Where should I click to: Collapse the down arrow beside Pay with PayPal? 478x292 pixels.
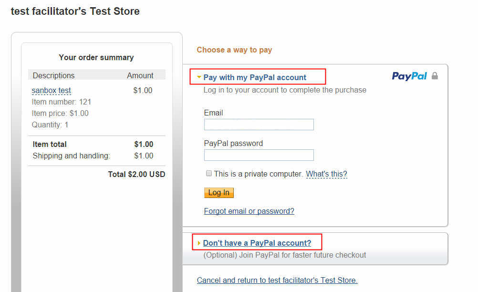[199, 77]
